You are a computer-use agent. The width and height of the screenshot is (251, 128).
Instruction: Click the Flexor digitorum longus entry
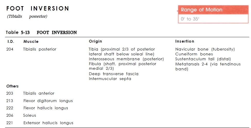[48, 101]
